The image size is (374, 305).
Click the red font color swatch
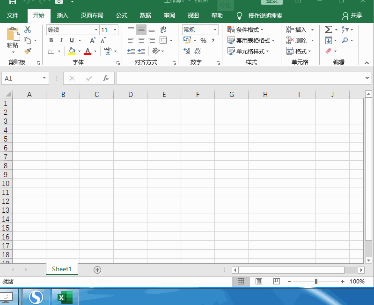pyautogui.click(x=88, y=51)
